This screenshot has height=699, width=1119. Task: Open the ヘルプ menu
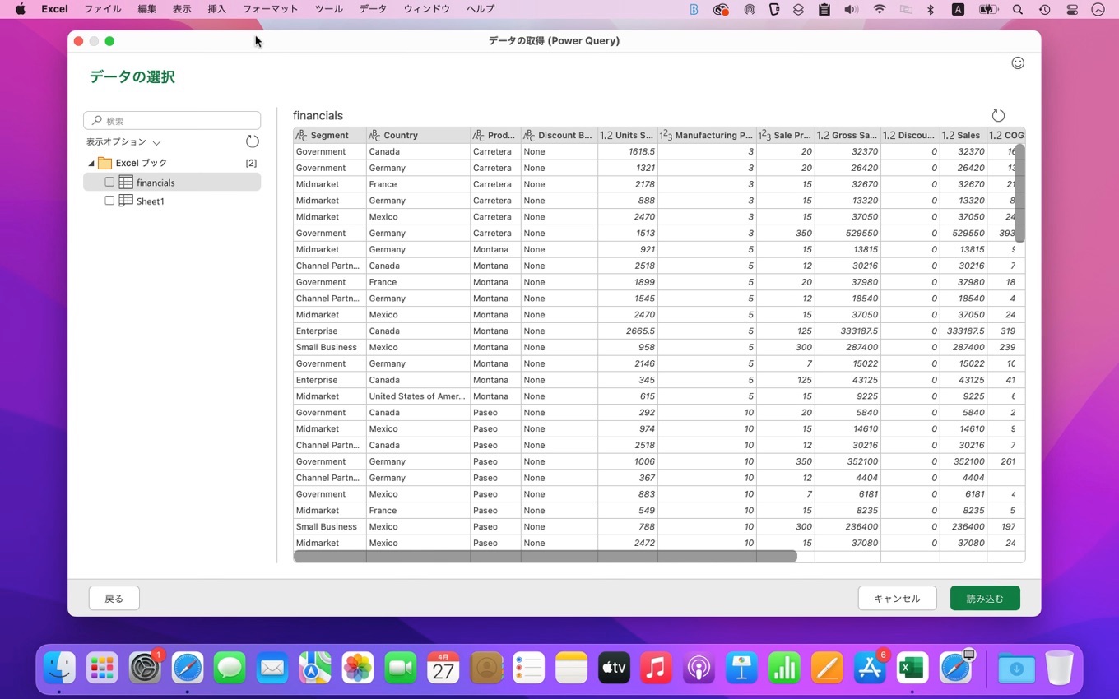pyautogui.click(x=480, y=9)
